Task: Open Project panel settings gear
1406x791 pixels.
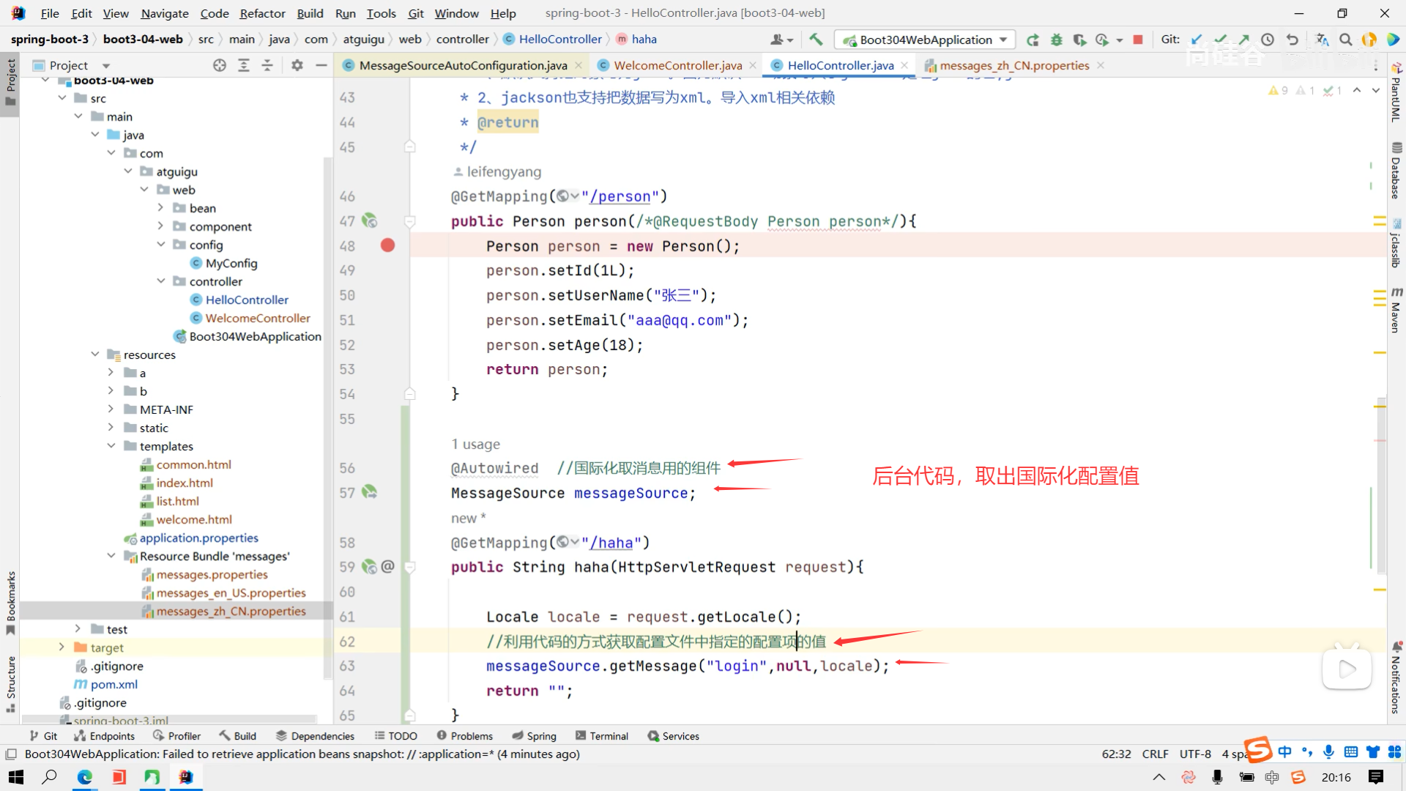Action: [x=297, y=65]
